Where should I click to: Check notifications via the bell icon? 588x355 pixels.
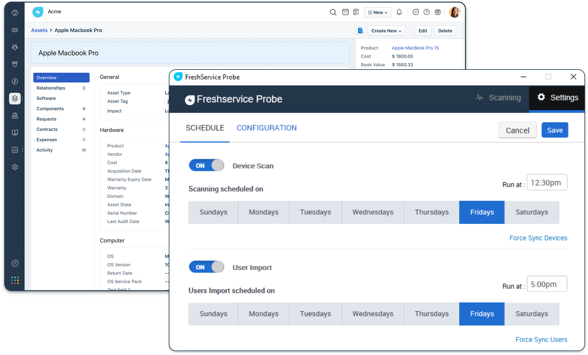(399, 12)
